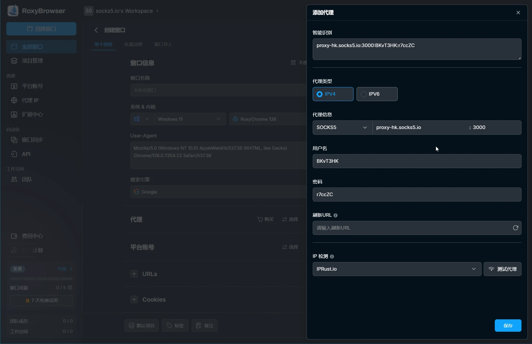Click the 默认项目 button
The width and height of the screenshot is (532, 344).
tap(141, 326)
